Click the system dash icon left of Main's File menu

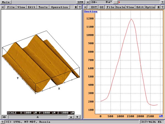3,7
